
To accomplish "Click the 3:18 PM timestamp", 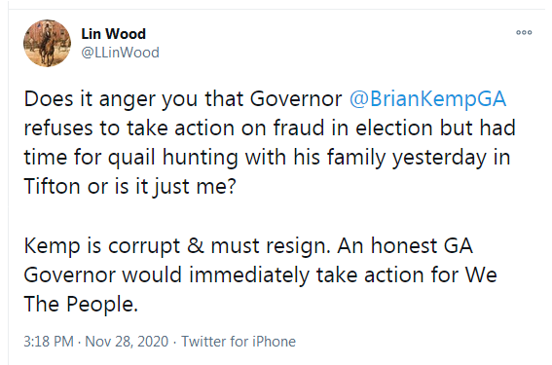I will click(49, 342).
